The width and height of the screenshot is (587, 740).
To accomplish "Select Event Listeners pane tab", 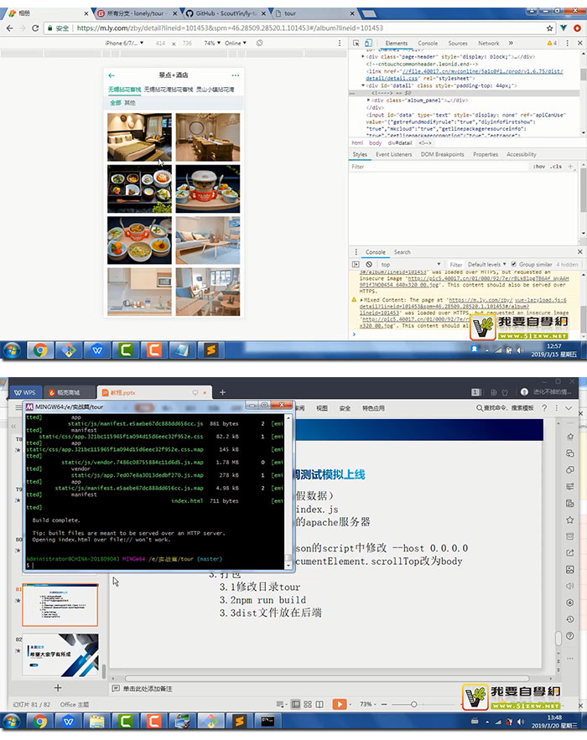I will click(394, 154).
